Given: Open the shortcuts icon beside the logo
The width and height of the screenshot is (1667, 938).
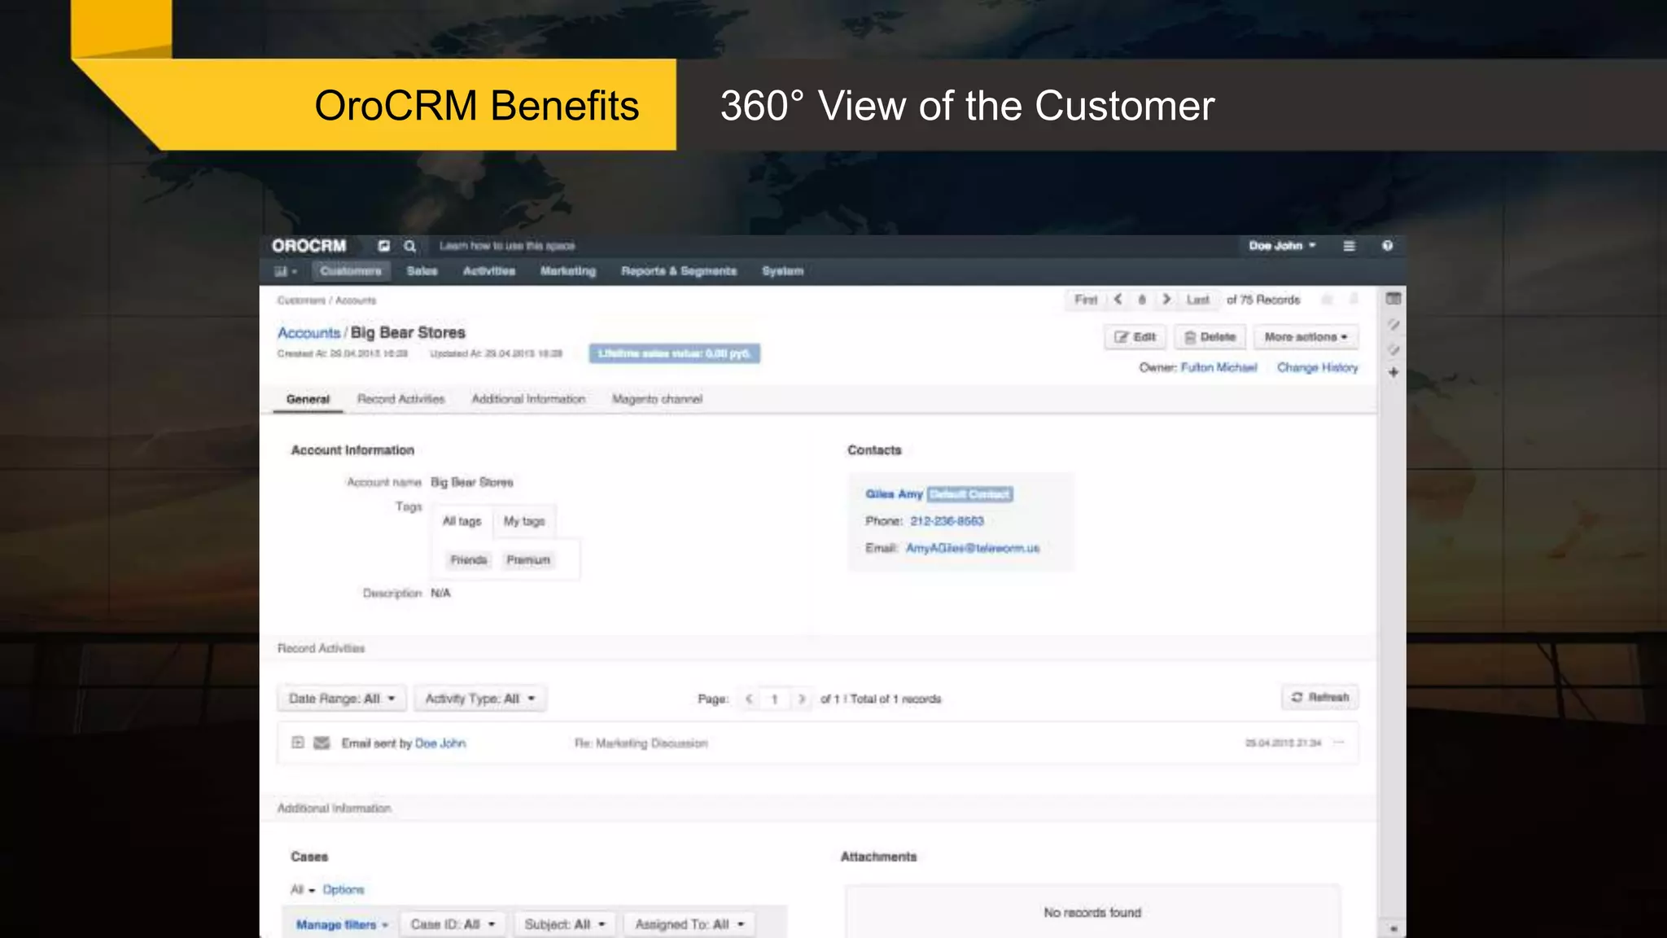Looking at the screenshot, I should [x=384, y=246].
